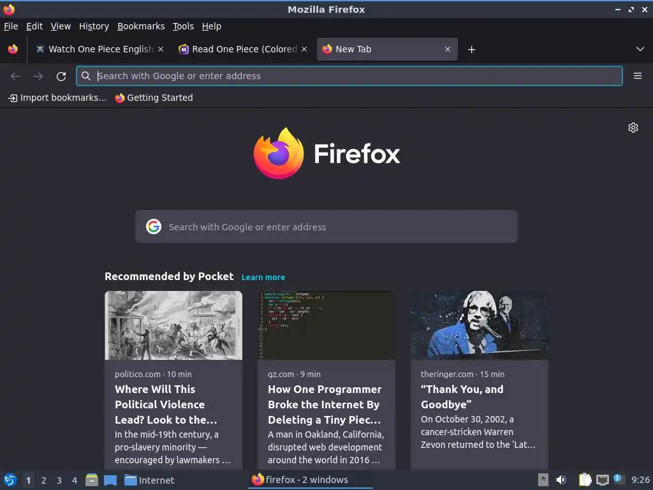This screenshot has height=490, width=653.
Task: Open the update notifier tray icon
Action: pos(619,479)
